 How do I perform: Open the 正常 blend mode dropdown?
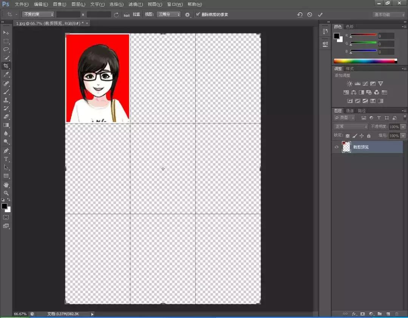pos(349,127)
